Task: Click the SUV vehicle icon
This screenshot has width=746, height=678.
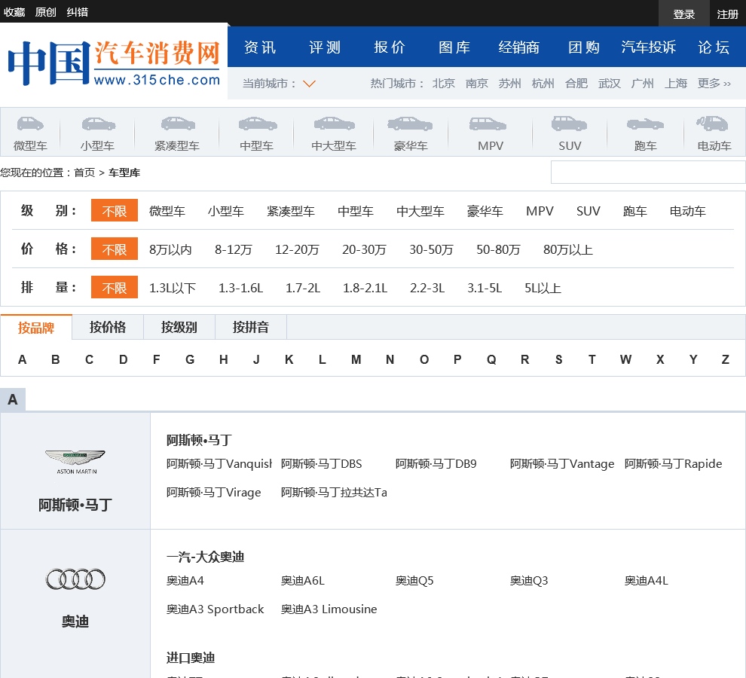Action: coord(569,124)
